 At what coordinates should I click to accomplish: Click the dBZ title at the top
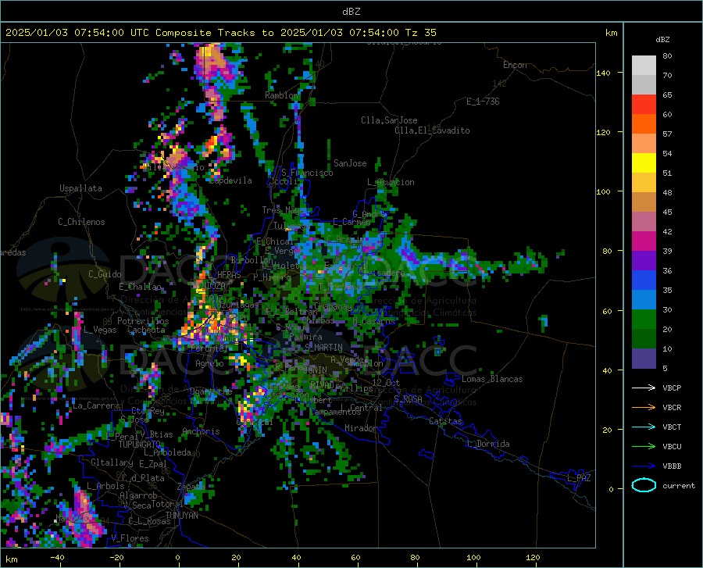point(351,12)
